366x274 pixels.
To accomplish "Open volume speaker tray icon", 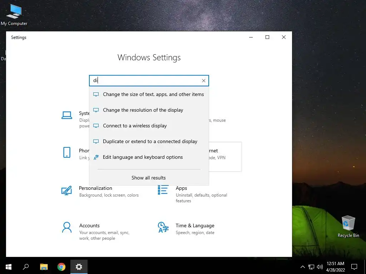I will [x=320, y=267].
